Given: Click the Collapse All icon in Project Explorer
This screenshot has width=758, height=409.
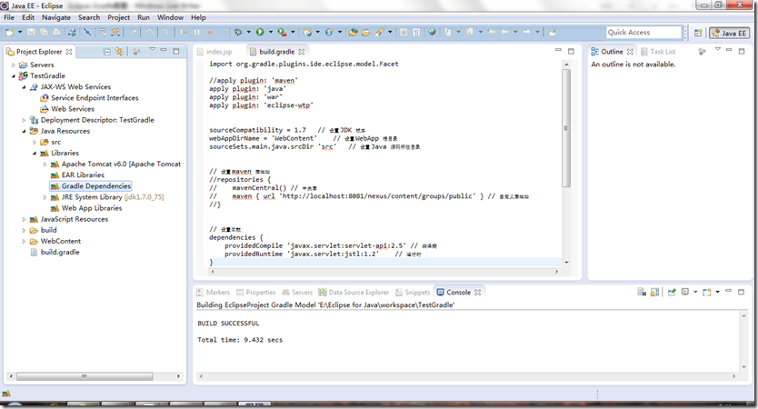Looking at the screenshot, I should 107,51.
